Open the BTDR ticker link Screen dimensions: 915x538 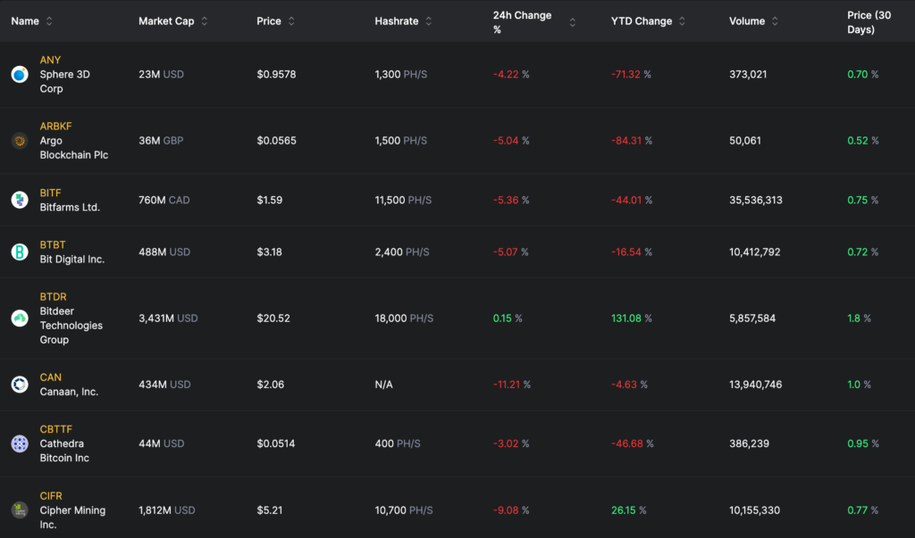53,297
